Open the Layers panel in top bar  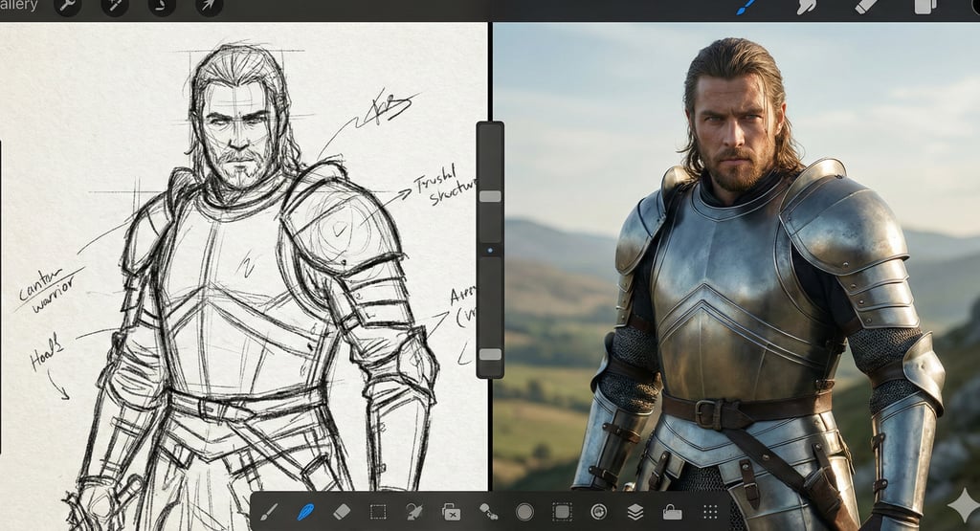(x=925, y=7)
